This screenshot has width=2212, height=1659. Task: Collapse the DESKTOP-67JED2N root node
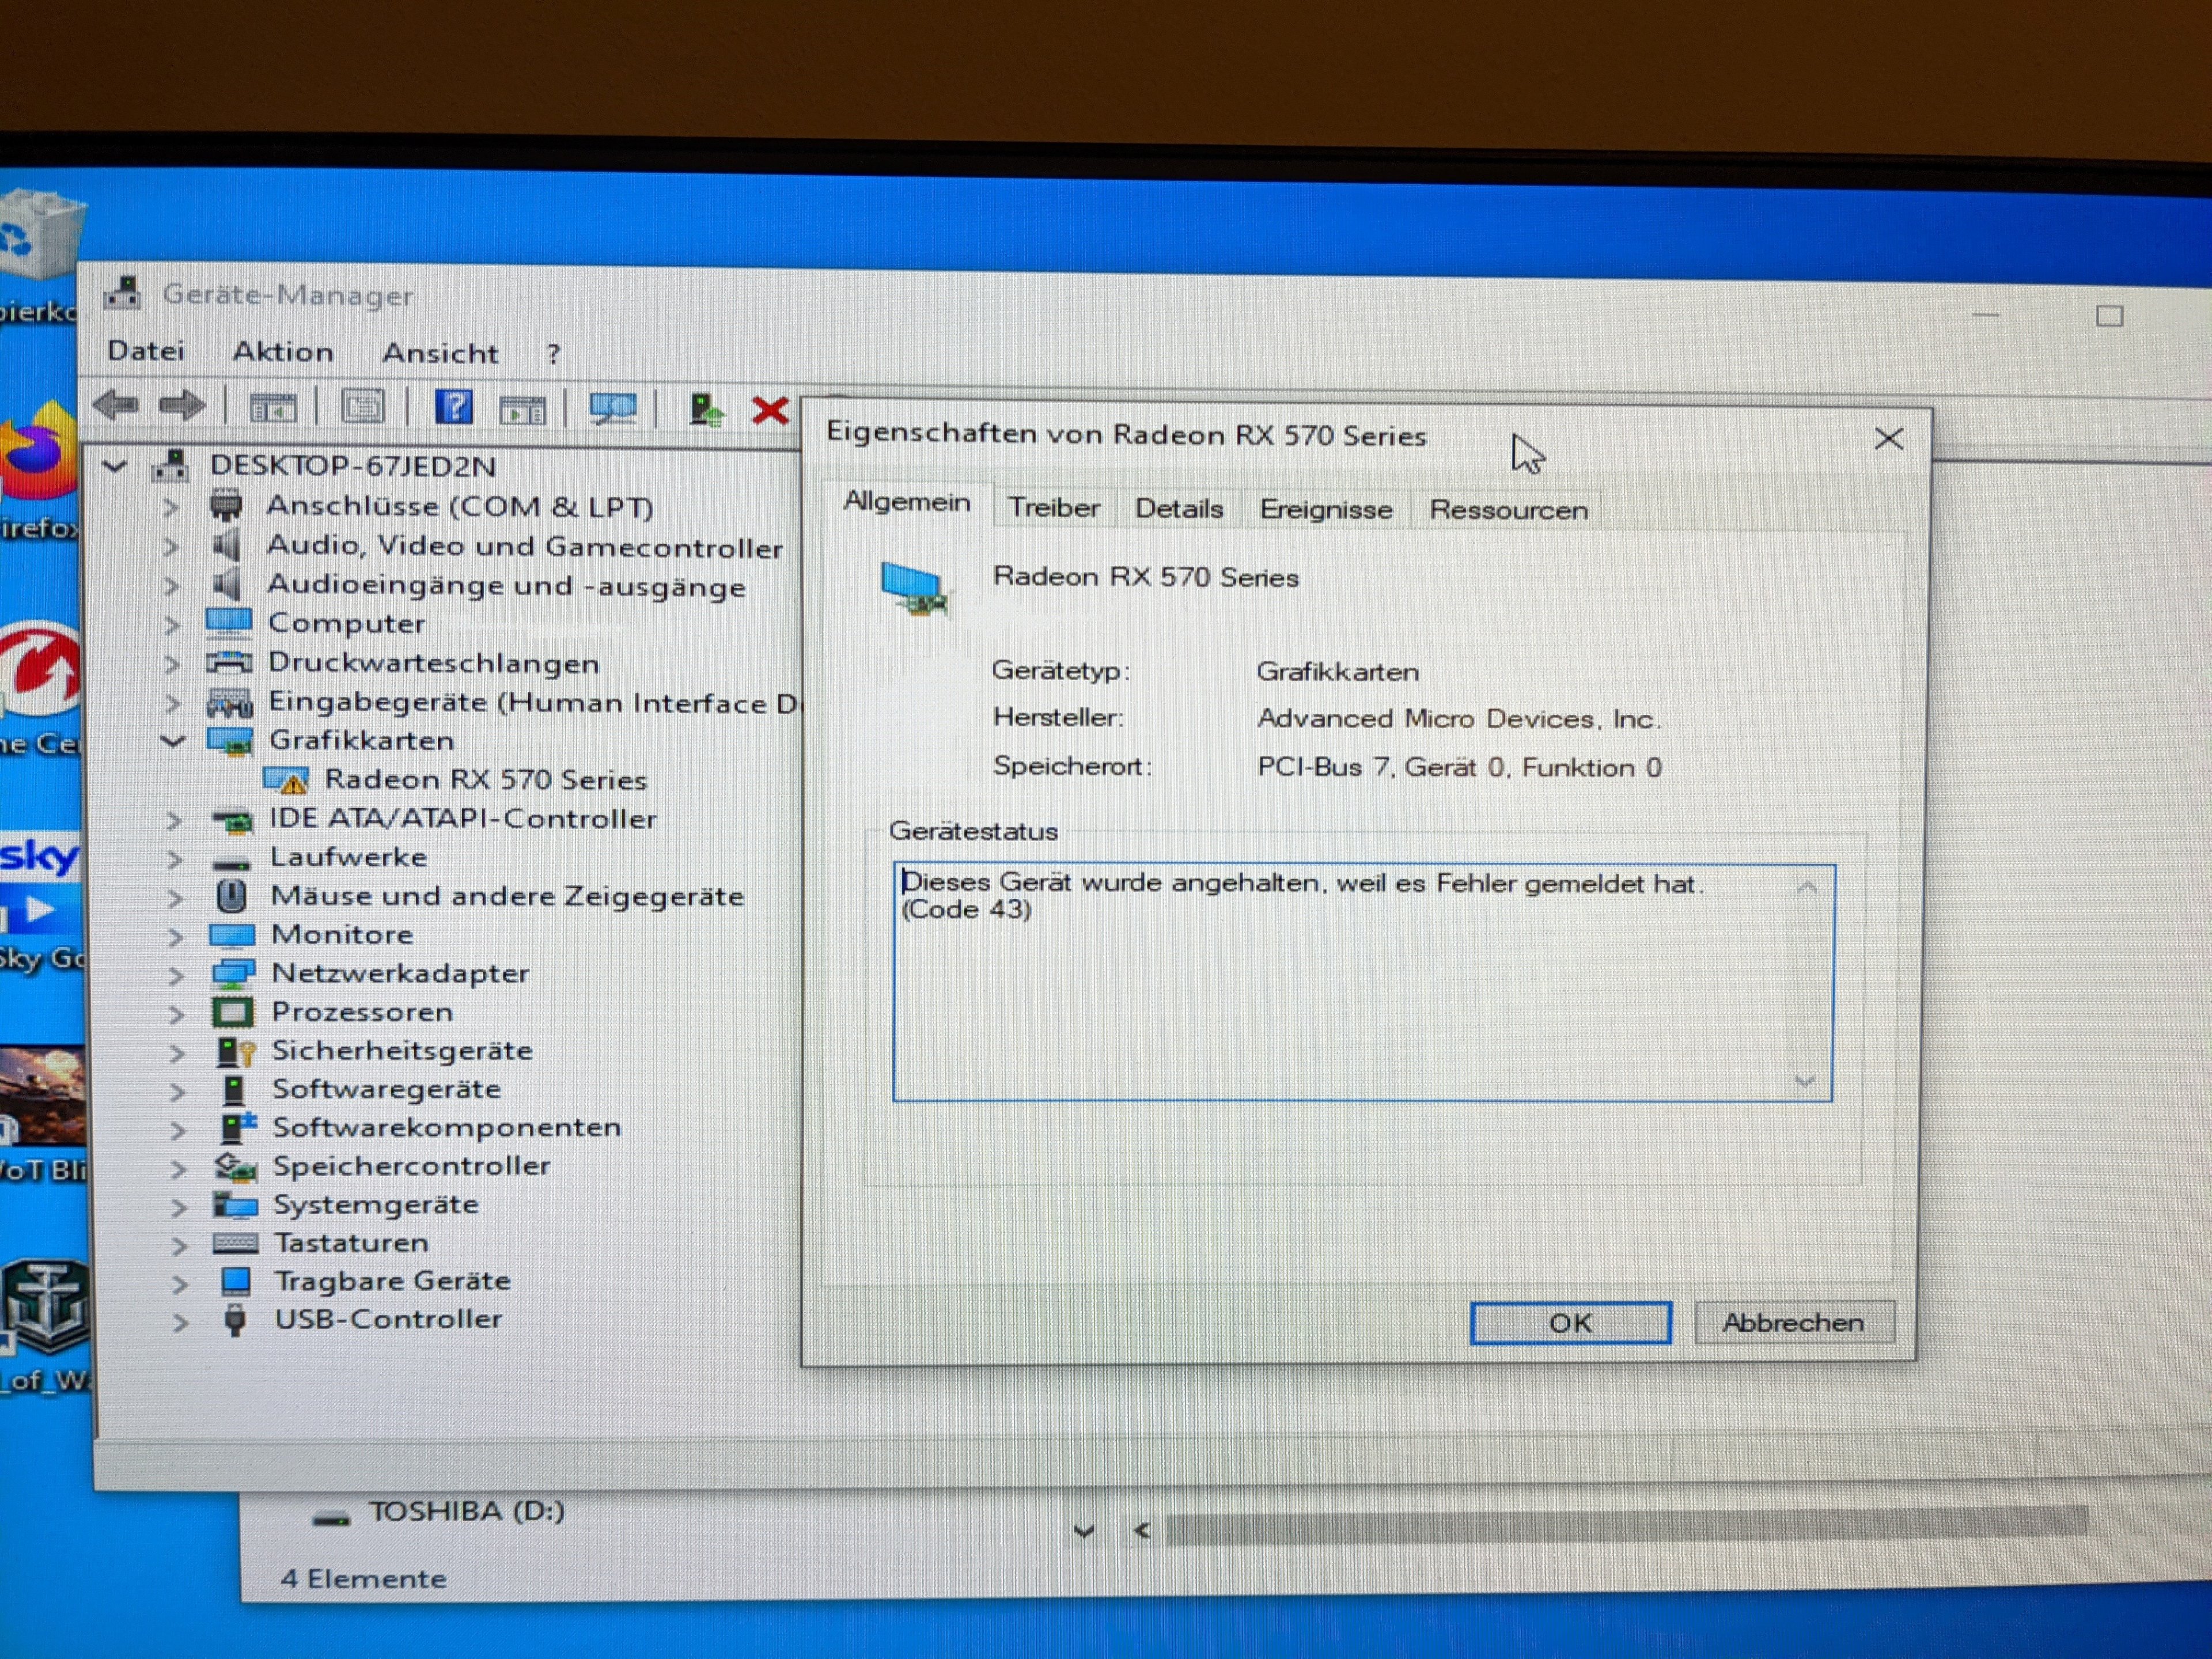click(115, 466)
